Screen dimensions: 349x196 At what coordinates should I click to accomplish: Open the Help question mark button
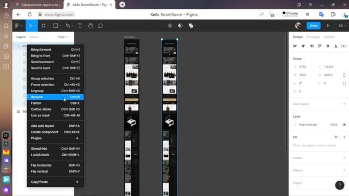coord(340,185)
